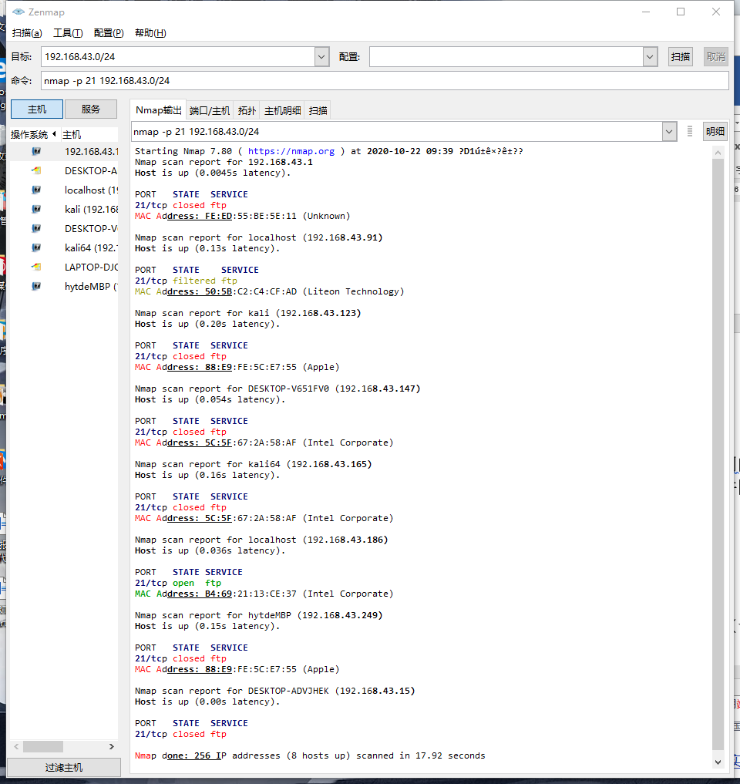Screen dimensions: 740x784
Task: Switch to the 端口/主机 tab
Action: (x=210, y=110)
